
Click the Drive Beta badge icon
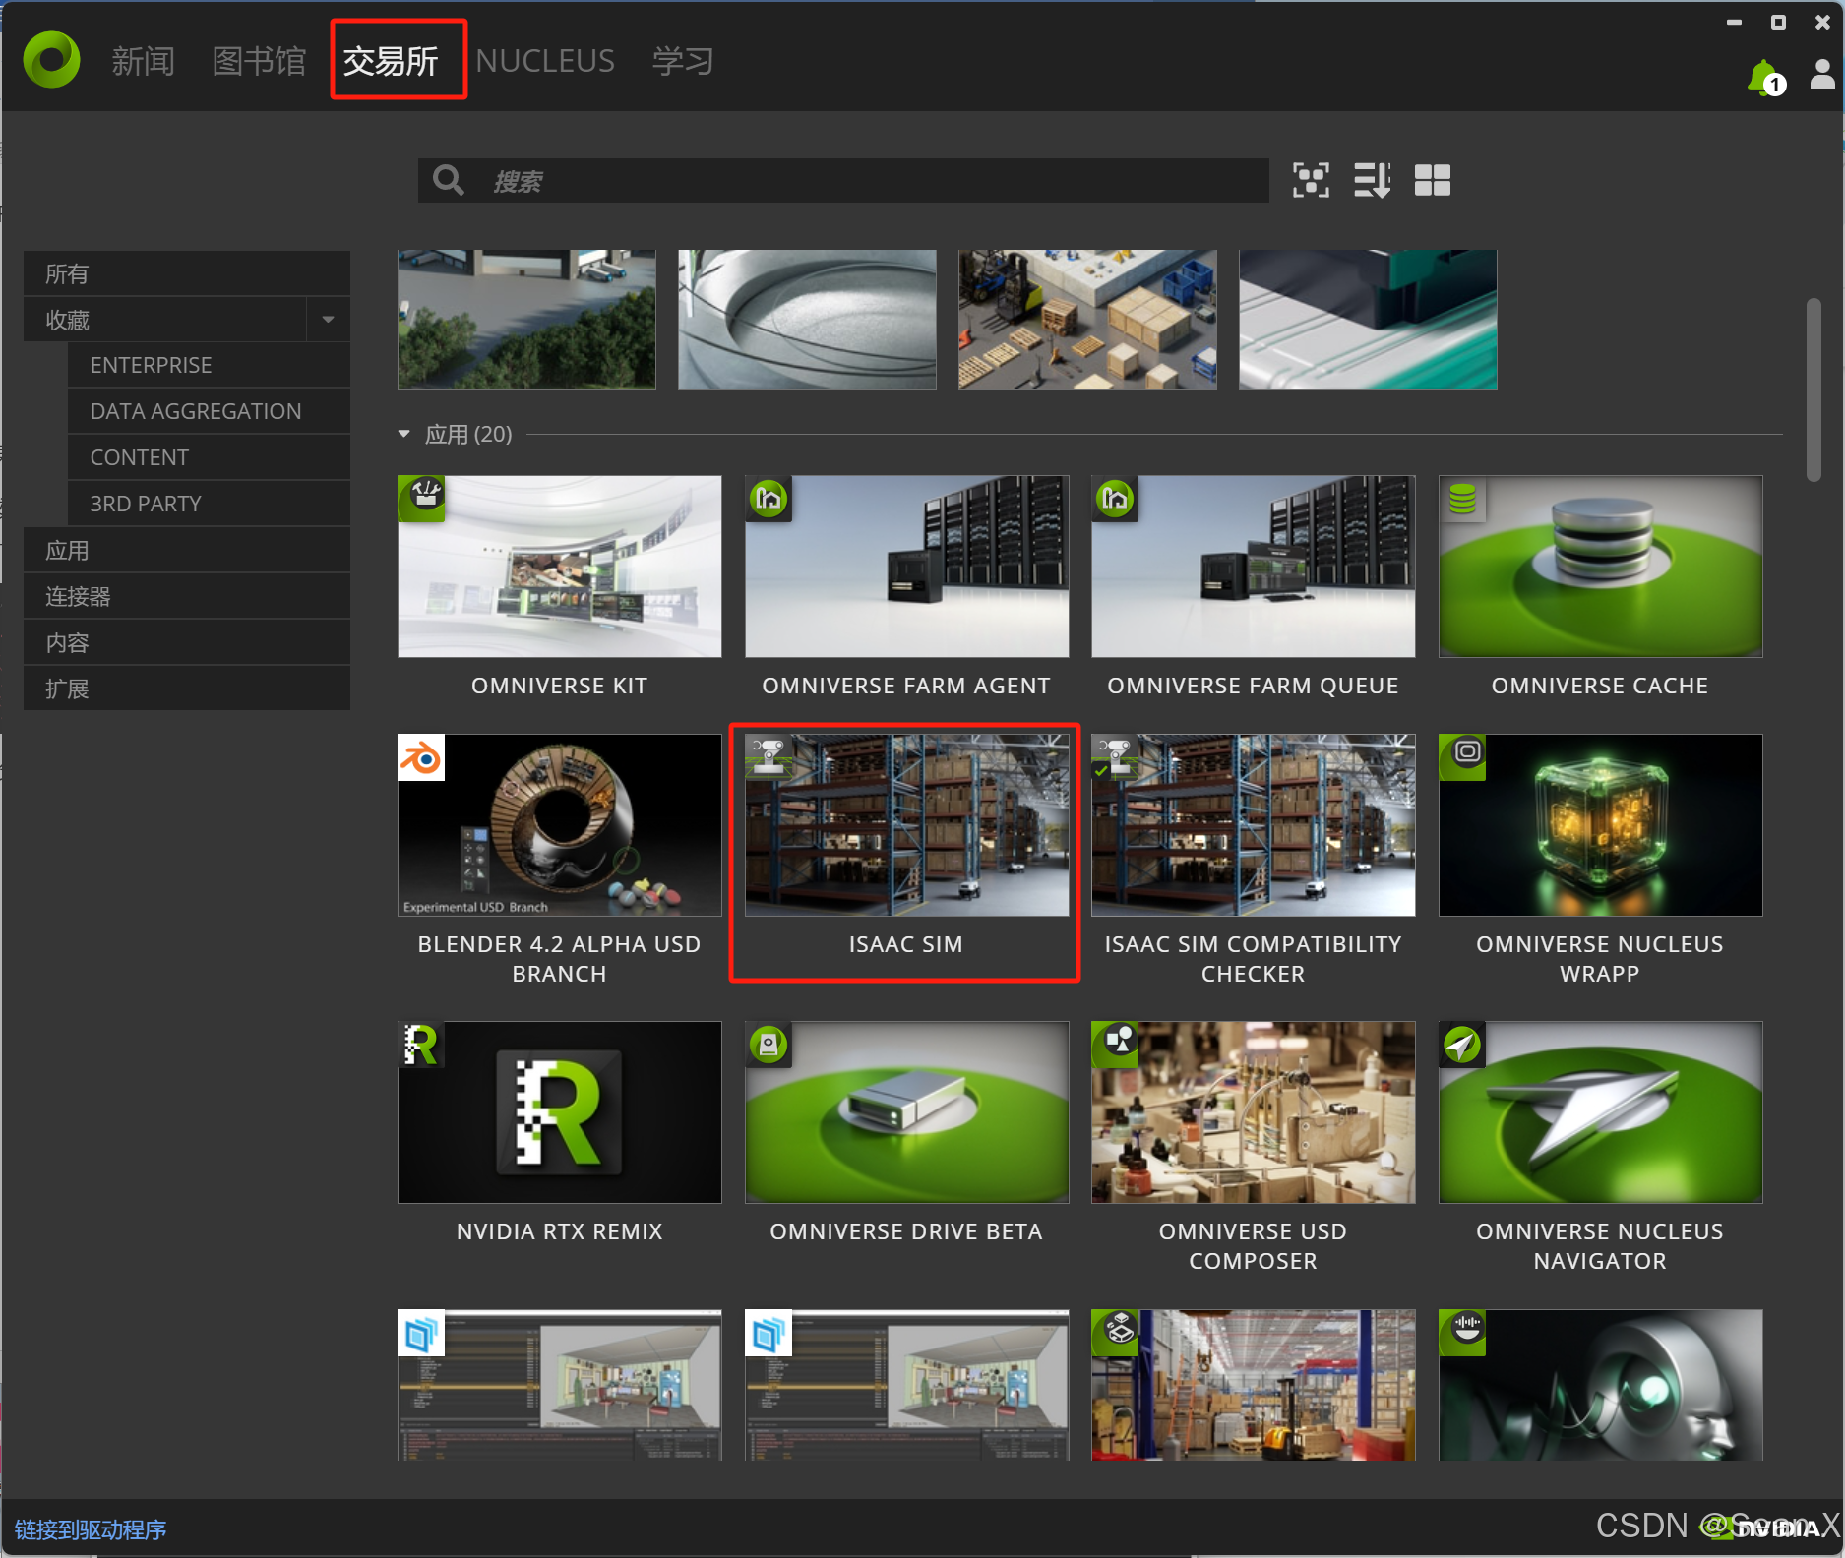[769, 1045]
